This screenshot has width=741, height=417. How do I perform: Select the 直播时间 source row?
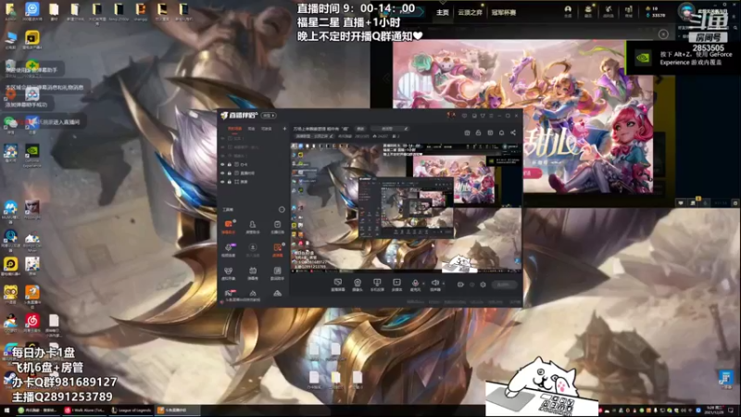253,173
